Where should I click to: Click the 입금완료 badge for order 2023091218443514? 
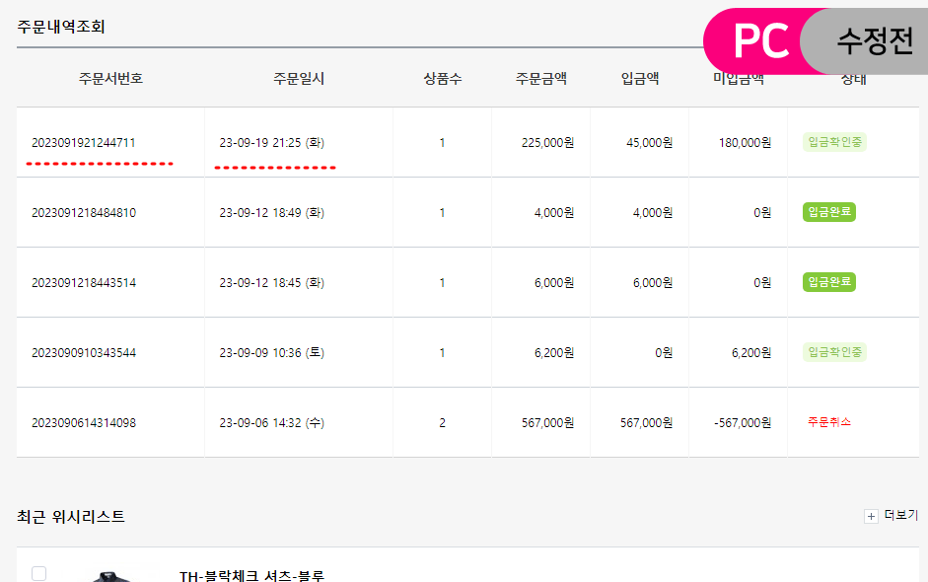pyautogui.click(x=828, y=282)
